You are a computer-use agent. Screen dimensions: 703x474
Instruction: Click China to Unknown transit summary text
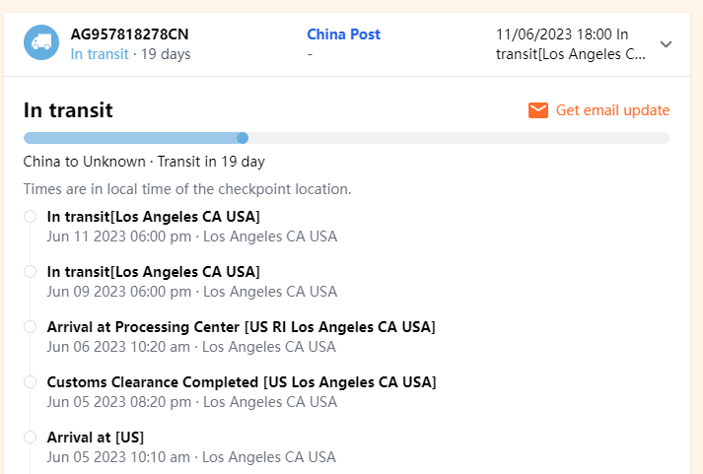144,161
